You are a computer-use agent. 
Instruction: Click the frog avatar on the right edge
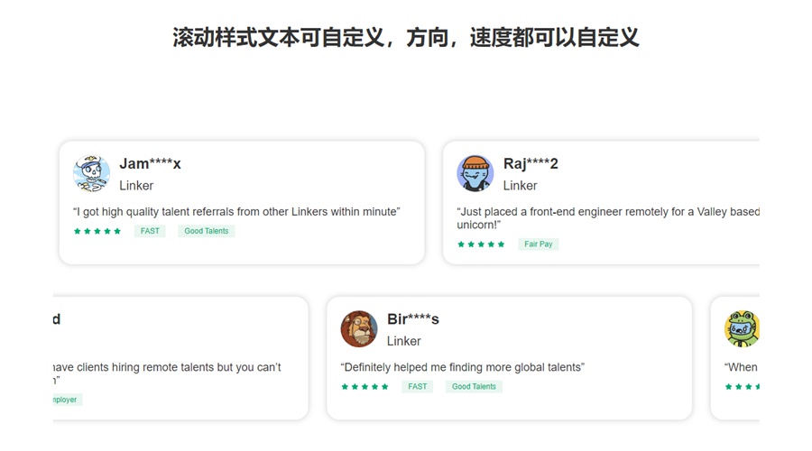pyautogui.click(x=743, y=329)
